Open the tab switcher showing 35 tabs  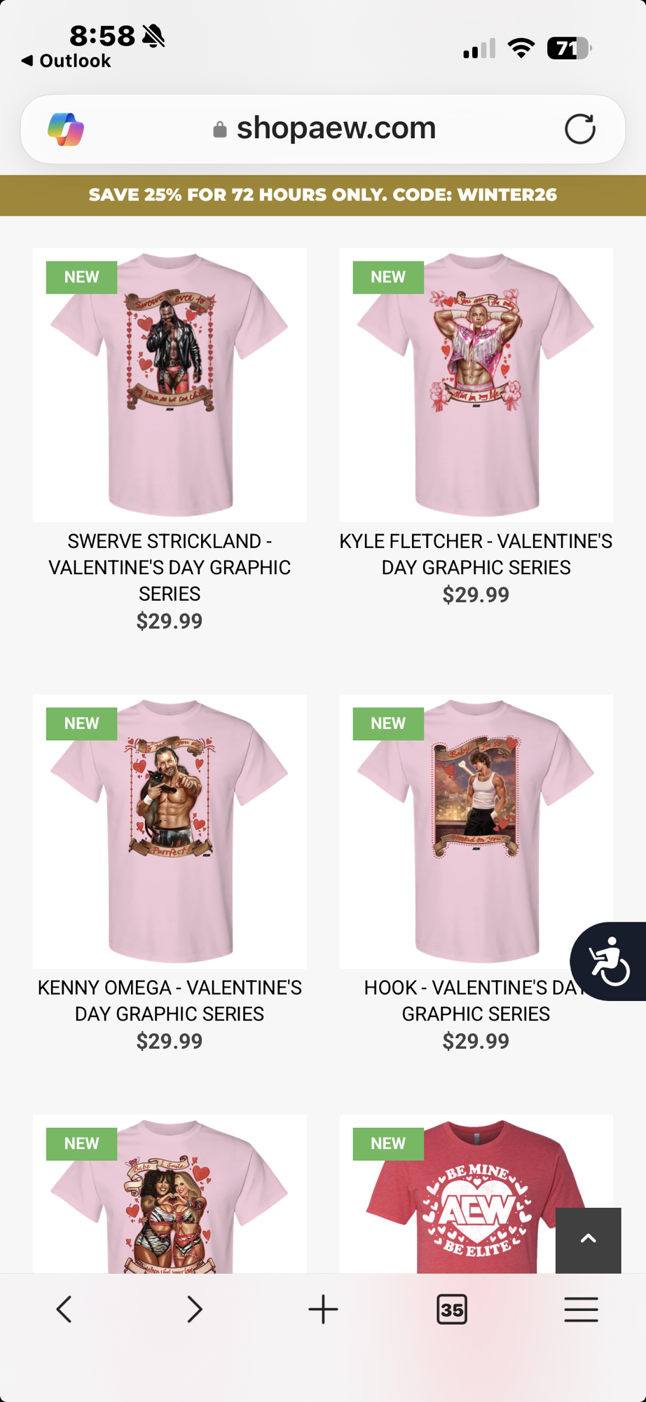point(452,1309)
